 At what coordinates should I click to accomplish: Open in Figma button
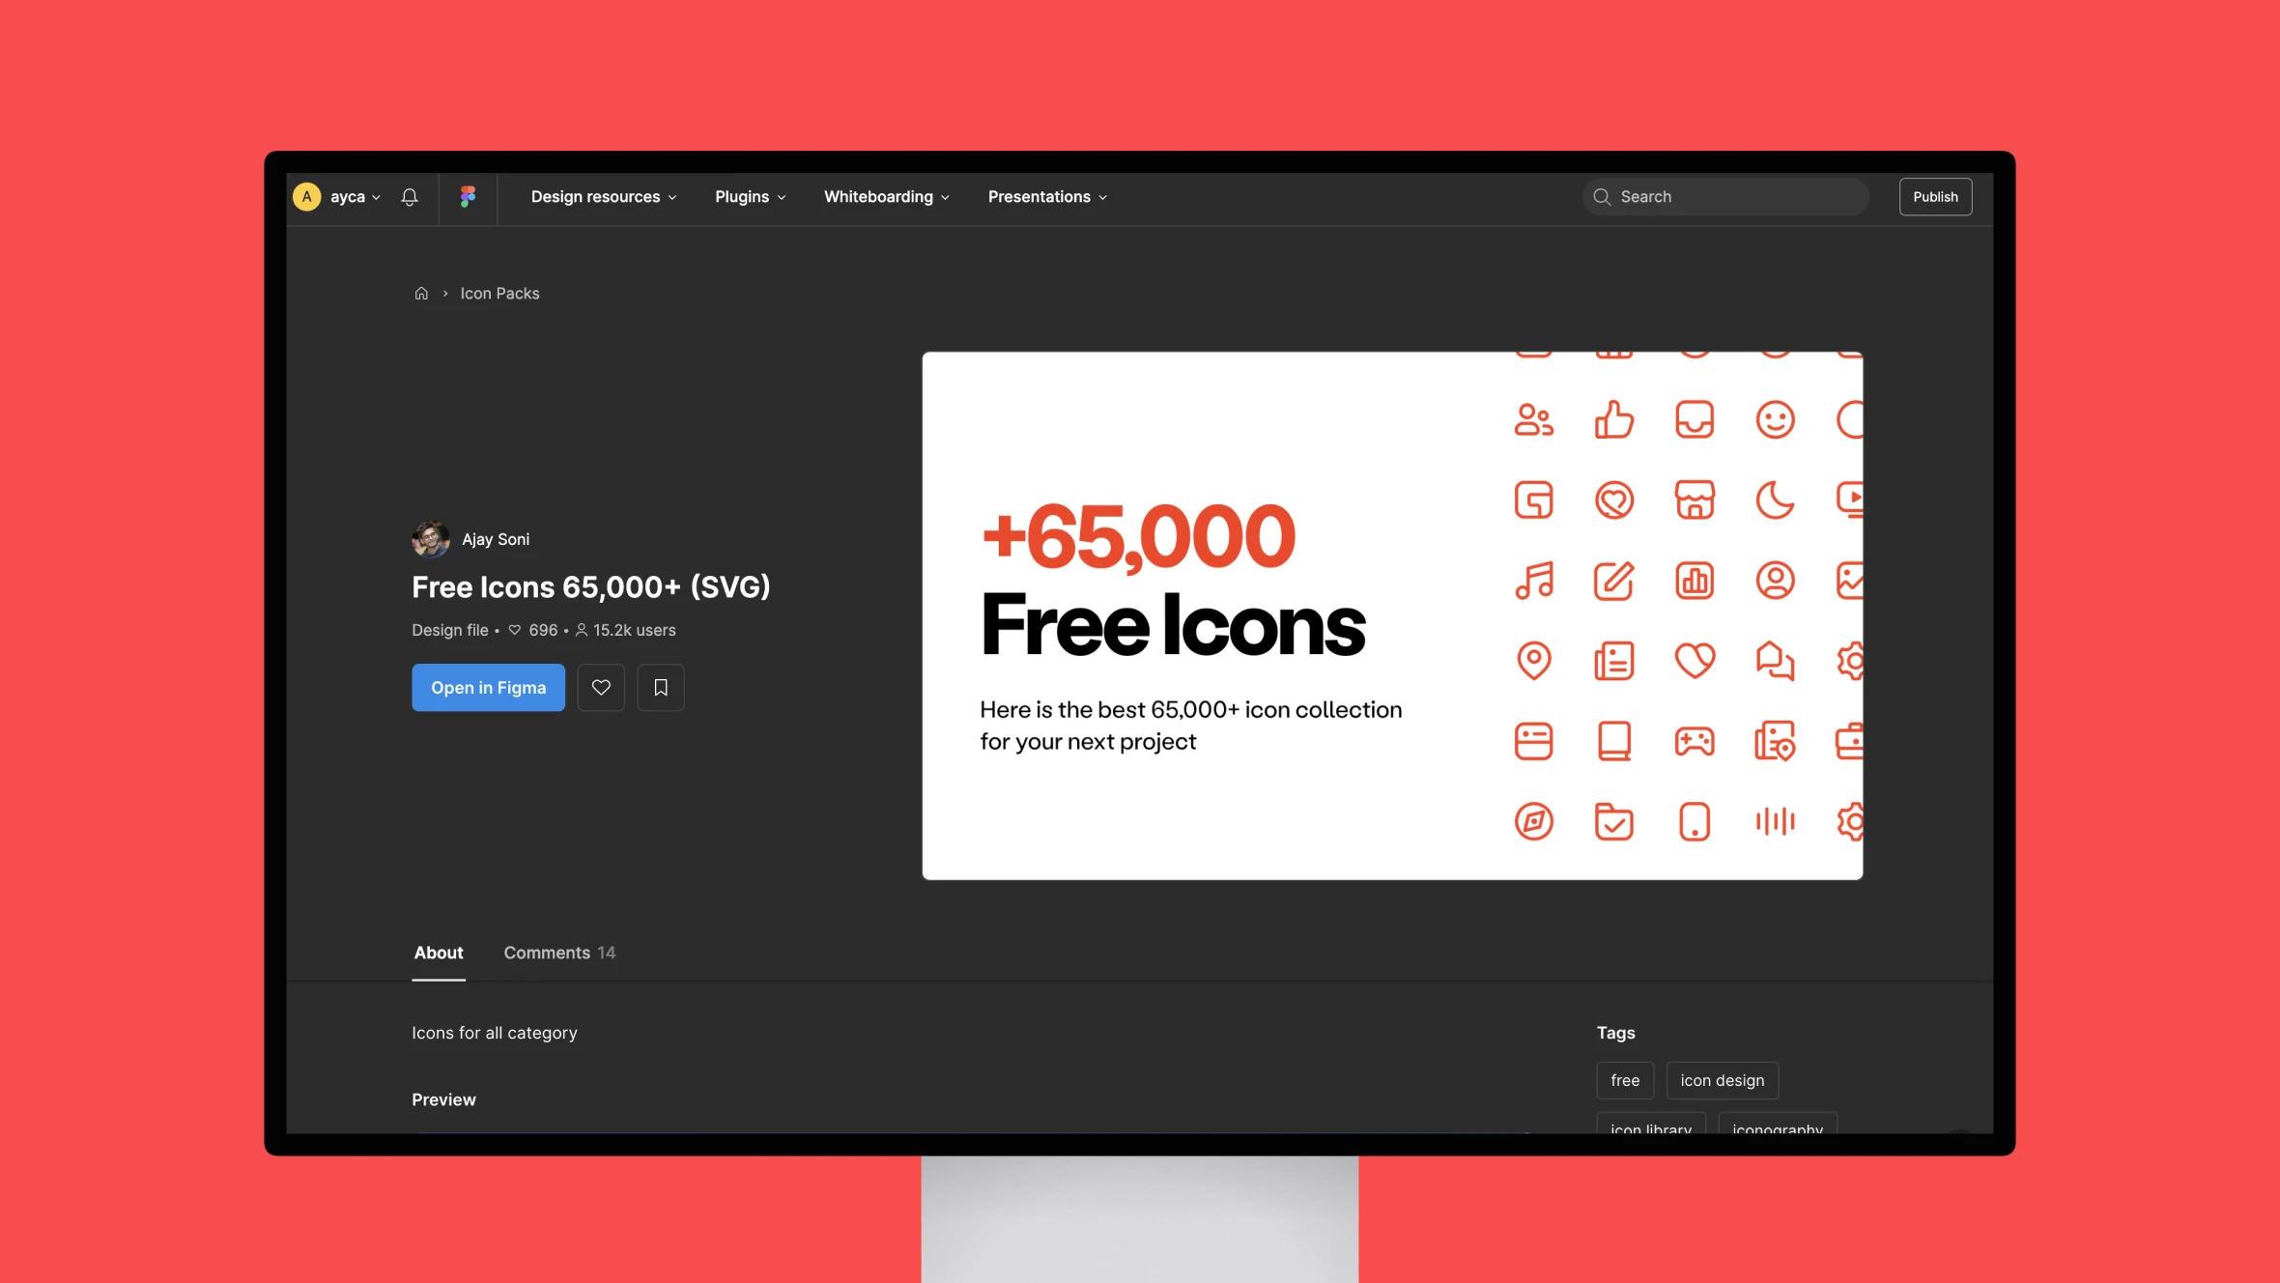[x=489, y=686]
